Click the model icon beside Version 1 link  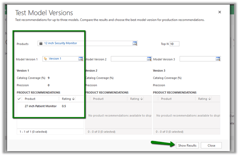45,59
